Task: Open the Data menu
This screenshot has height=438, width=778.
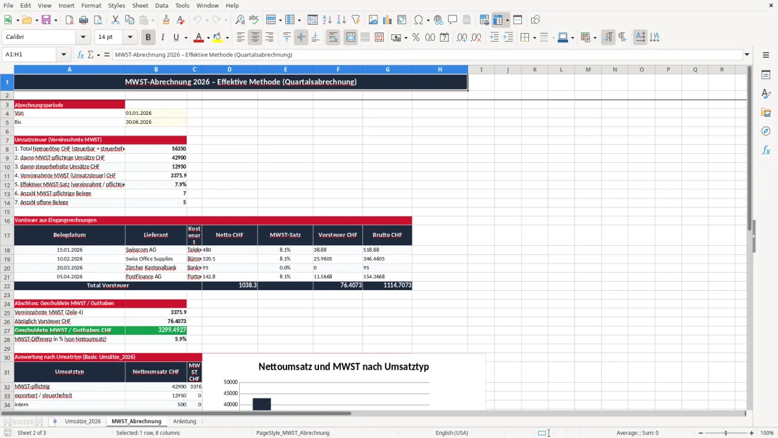Action: coord(161,5)
